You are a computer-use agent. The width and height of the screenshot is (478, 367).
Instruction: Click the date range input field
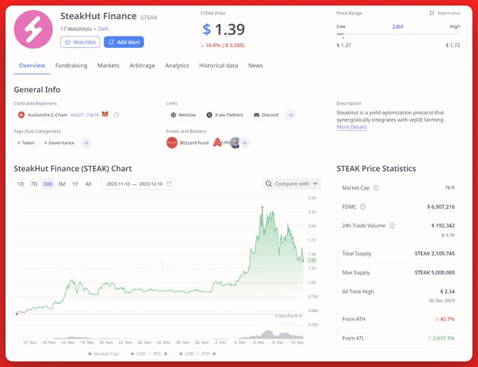(138, 183)
